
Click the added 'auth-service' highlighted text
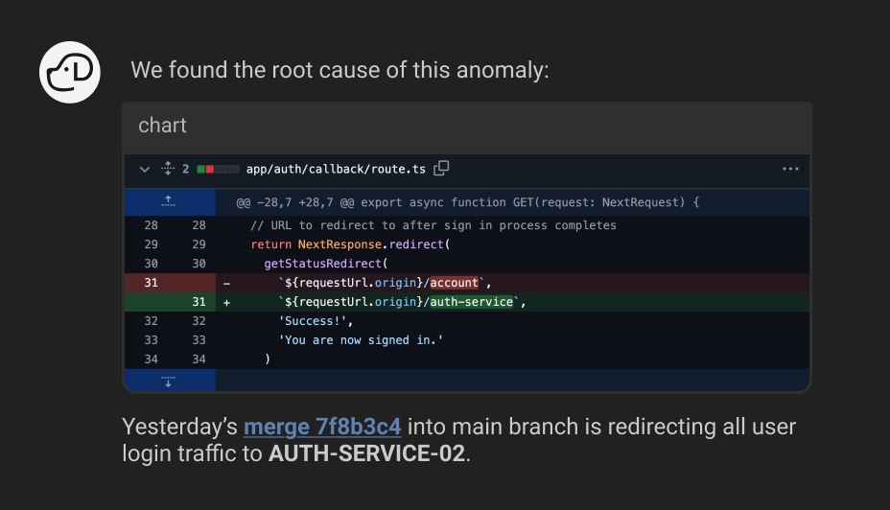[x=472, y=302]
